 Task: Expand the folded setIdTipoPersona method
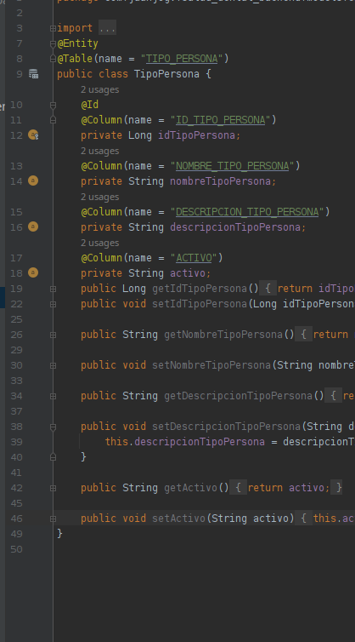pyautogui.click(x=53, y=304)
